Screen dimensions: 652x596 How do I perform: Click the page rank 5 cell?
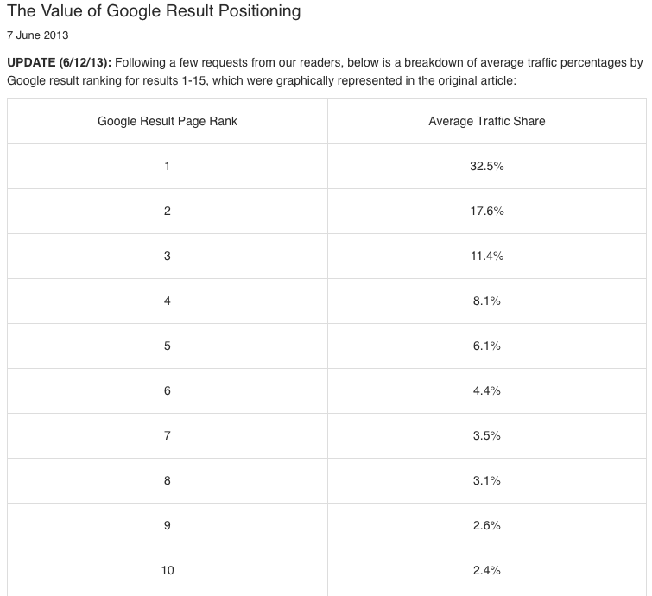(168, 346)
